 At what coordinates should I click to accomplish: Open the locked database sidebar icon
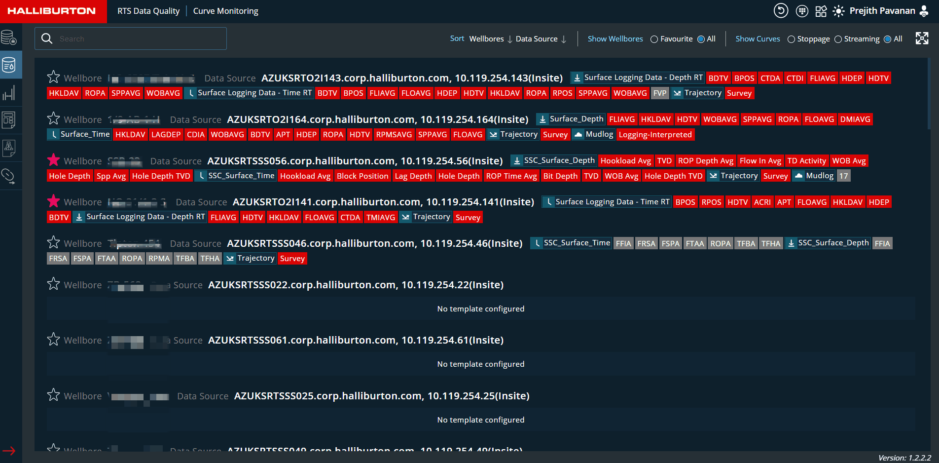tap(9, 38)
